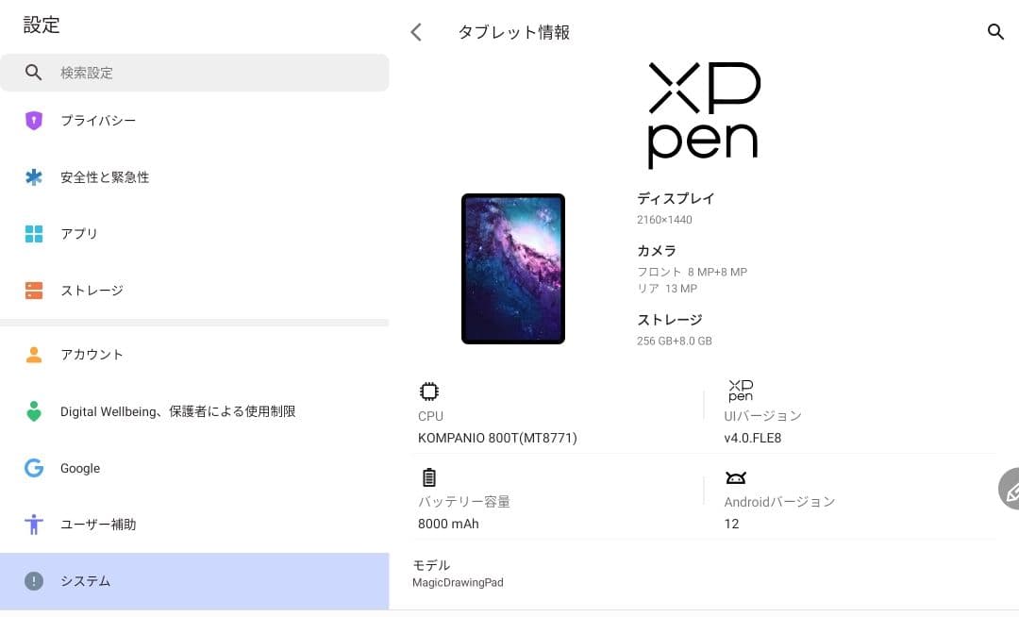The image size is (1019, 617).
Task: Select the Digital Wellbeing heart icon
Action: tap(34, 411)
